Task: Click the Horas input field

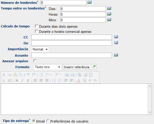Action: (x=83, y=14)
